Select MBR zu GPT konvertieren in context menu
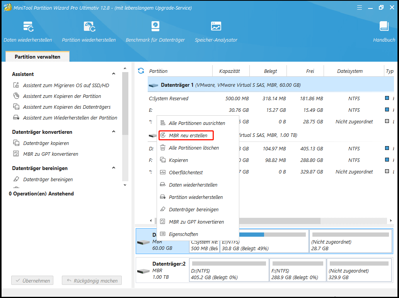The image size is (399, 298). (198, 222)
